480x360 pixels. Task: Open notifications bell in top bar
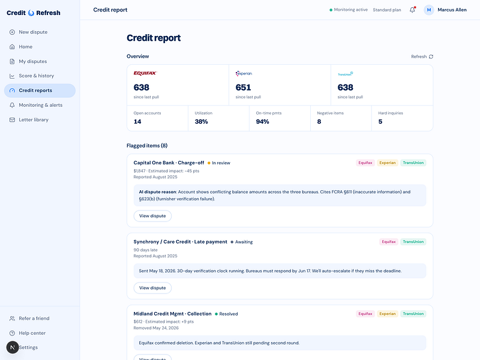click(412, 10)
